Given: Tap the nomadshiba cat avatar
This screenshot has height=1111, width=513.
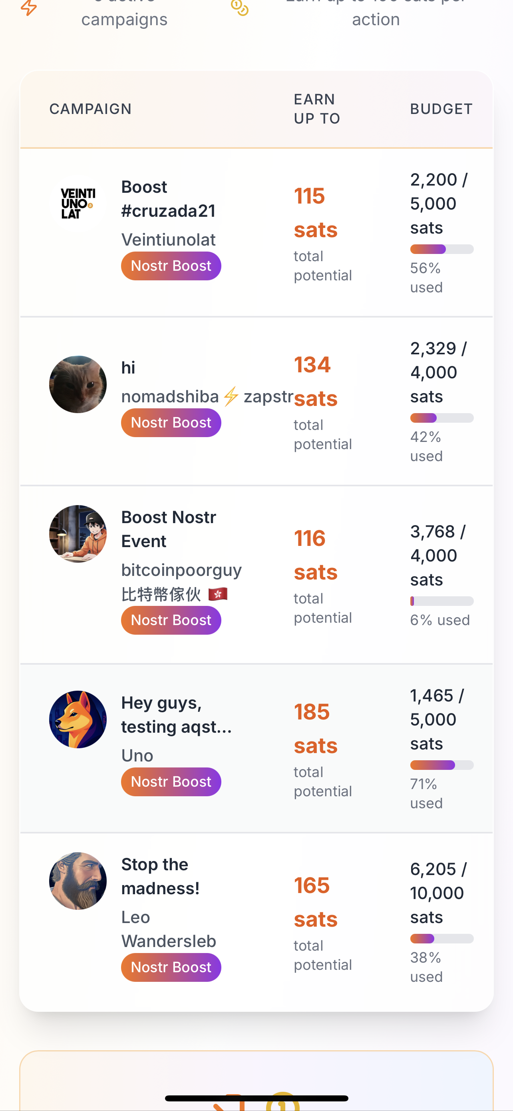Looking at the screenshot, I should coord(78,384).
